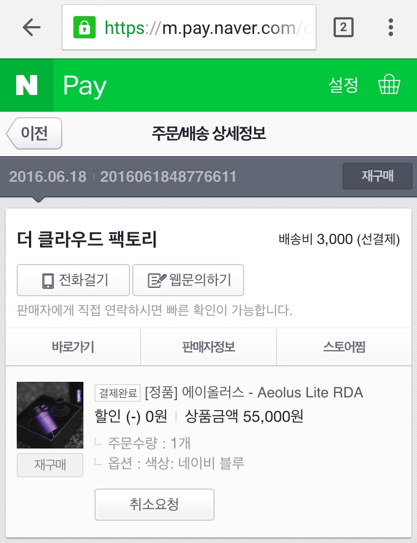The height and width of the screenshot is (543, 417).
Task: Tap the 이전 back button
Action: coord(34,133)
